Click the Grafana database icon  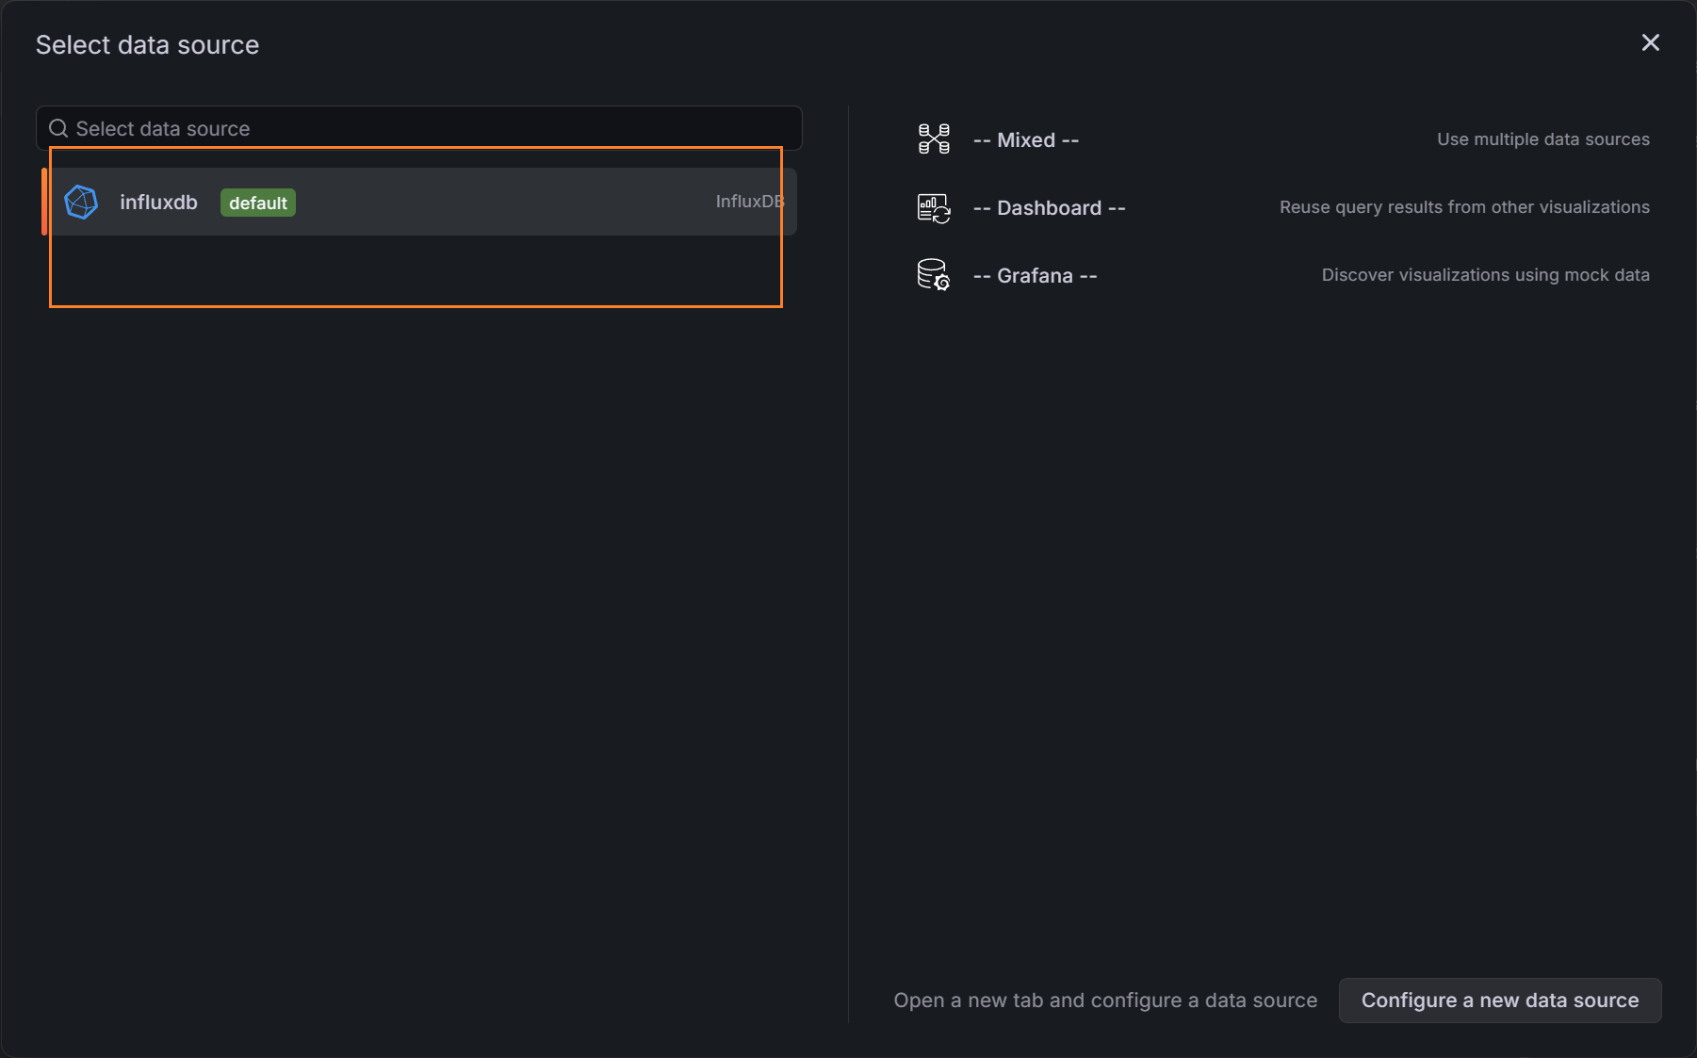click(934, 275)
